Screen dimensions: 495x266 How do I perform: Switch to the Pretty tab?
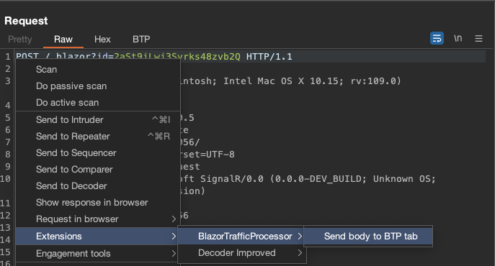coord(20,39)
